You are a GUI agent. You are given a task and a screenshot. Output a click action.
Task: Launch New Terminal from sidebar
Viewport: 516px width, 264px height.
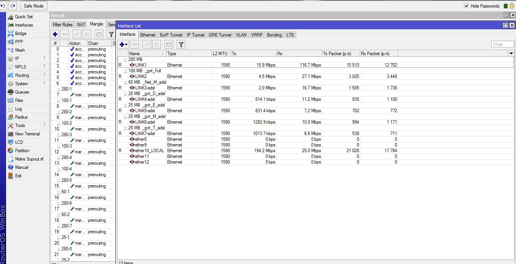27,134
